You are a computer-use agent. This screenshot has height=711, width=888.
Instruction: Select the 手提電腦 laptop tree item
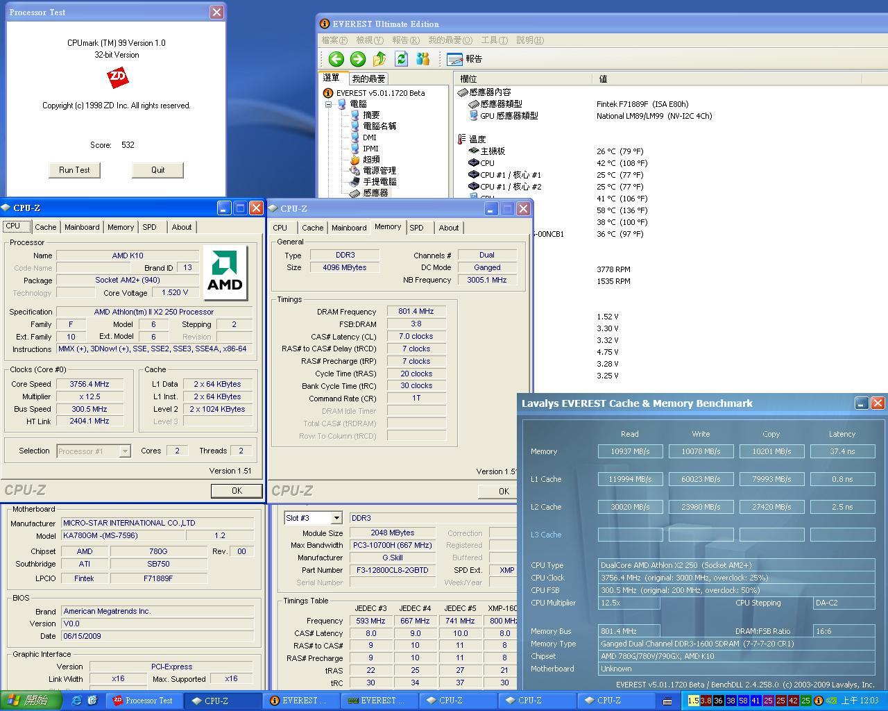(x=379, y=182)
